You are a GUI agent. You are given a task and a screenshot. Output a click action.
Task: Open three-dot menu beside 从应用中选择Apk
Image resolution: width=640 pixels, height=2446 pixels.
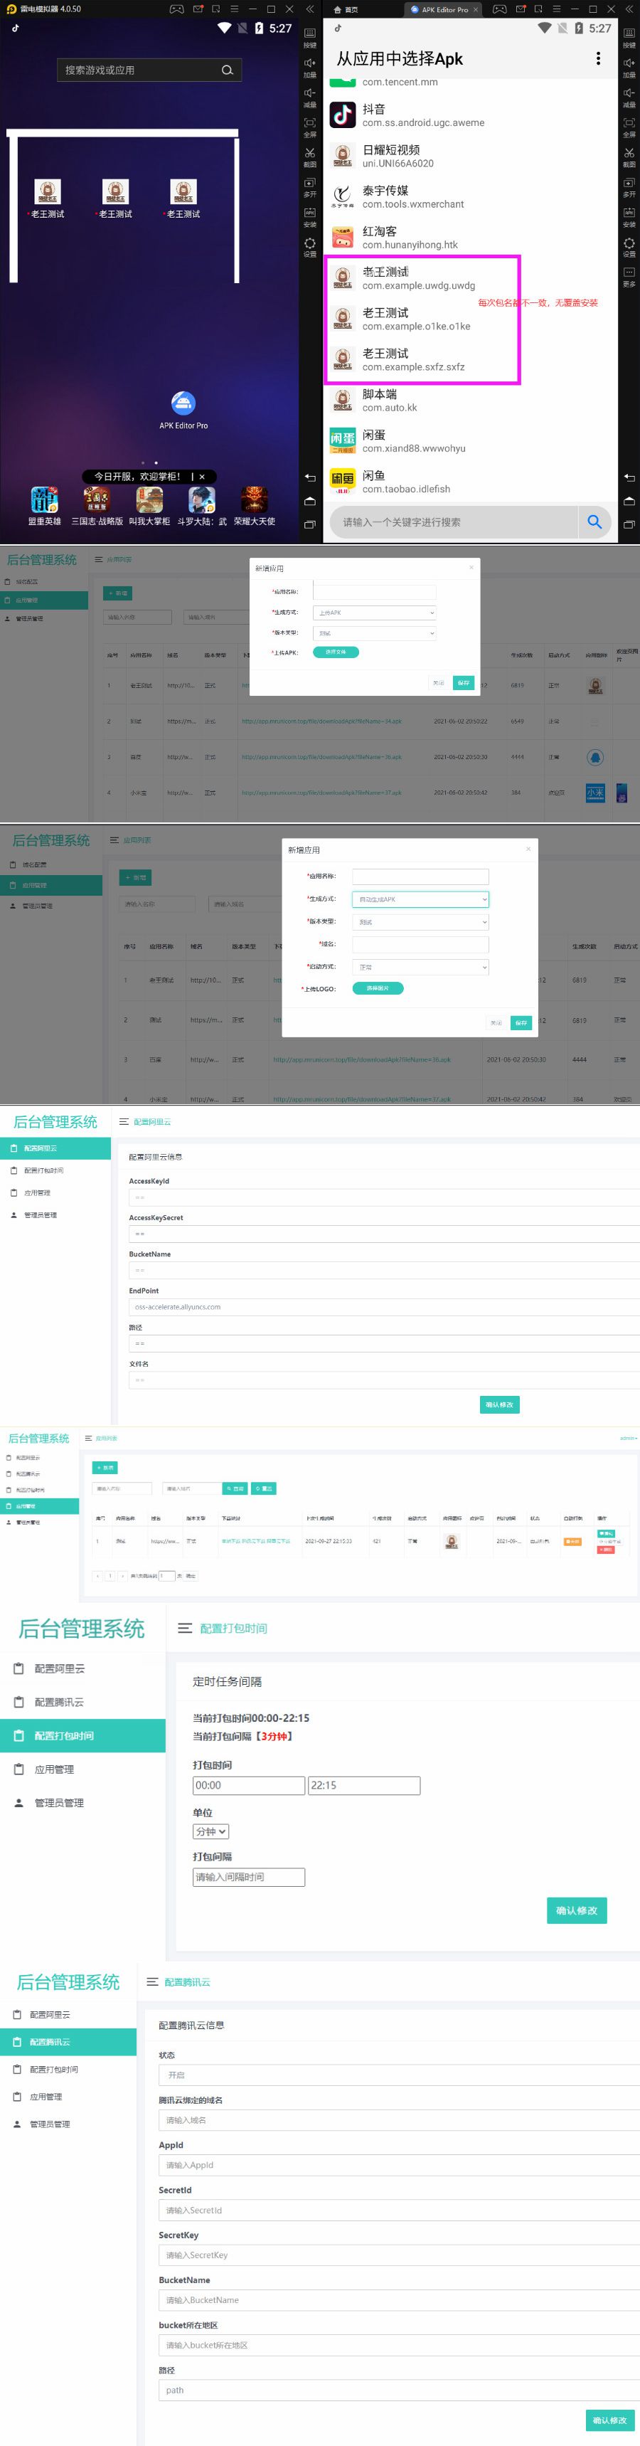click(x=597, y=59)
